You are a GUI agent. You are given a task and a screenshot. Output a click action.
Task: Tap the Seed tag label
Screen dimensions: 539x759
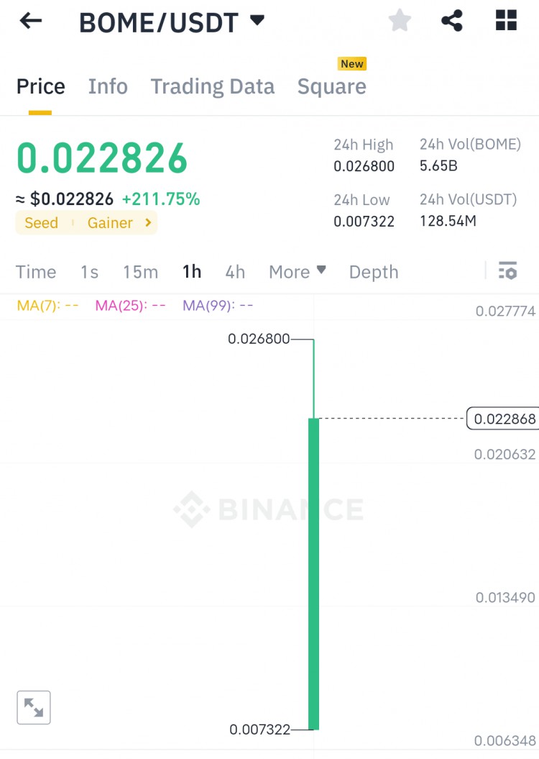coord(41,223)
